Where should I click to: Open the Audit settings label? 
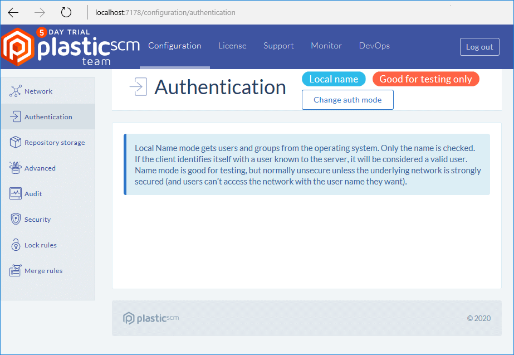point(33,193)
